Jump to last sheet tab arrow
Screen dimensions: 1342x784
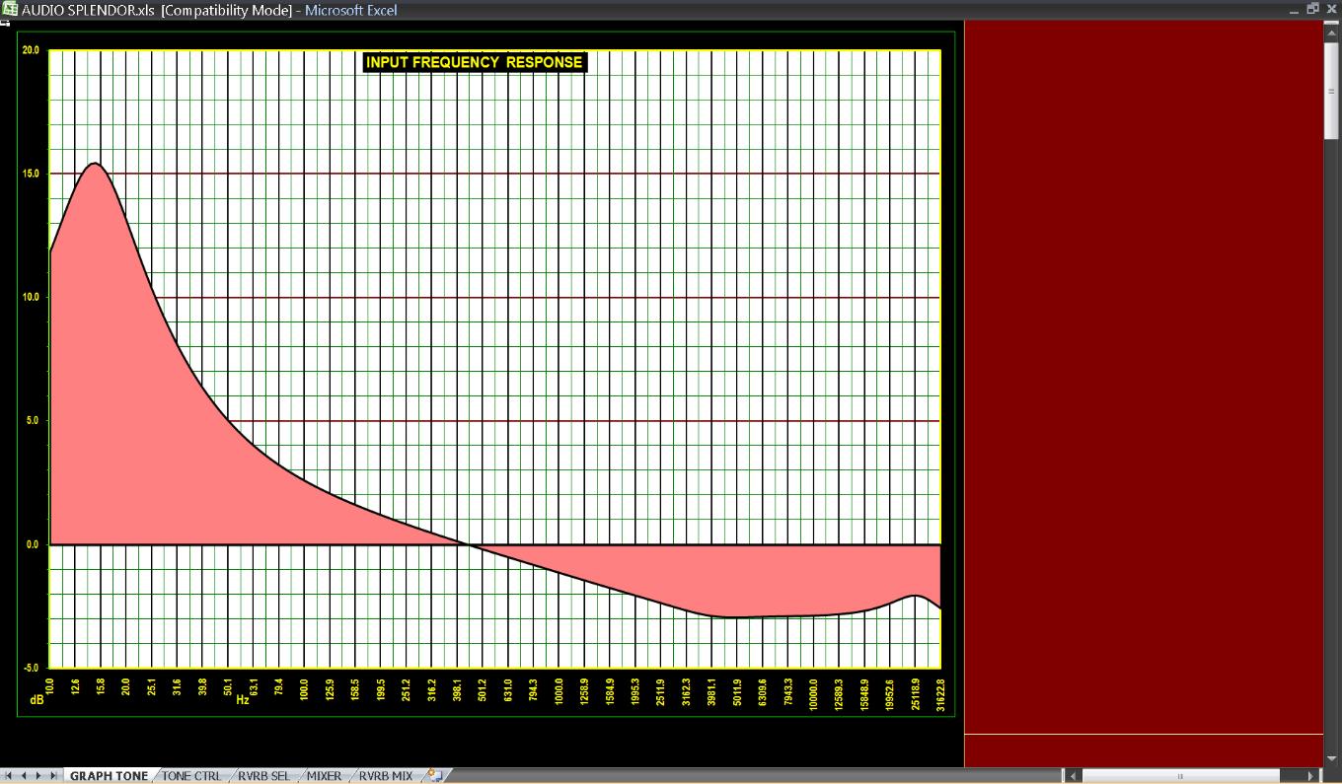[52, 776]
